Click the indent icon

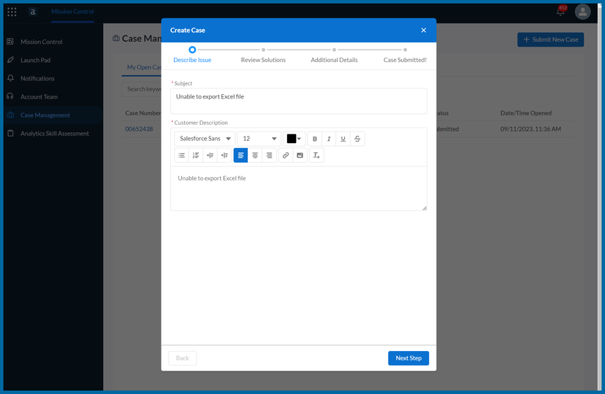coord(210,155)
